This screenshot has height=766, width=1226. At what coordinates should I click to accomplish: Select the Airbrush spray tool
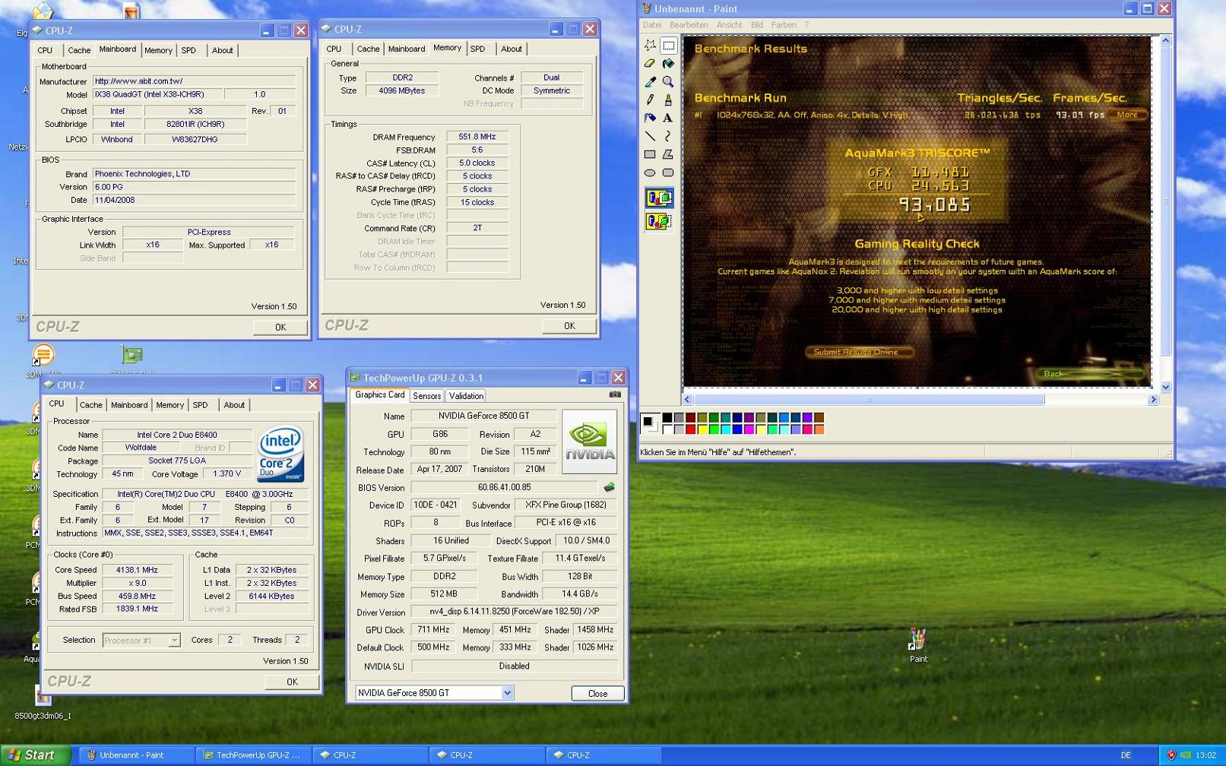[650, 119]
